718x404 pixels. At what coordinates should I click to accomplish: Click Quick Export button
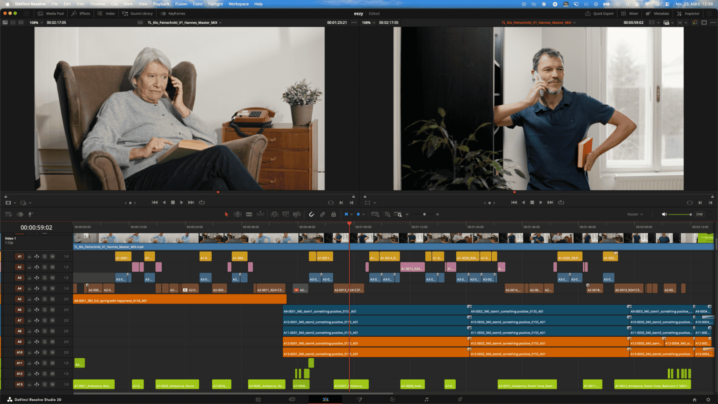[x=599, y=14]
